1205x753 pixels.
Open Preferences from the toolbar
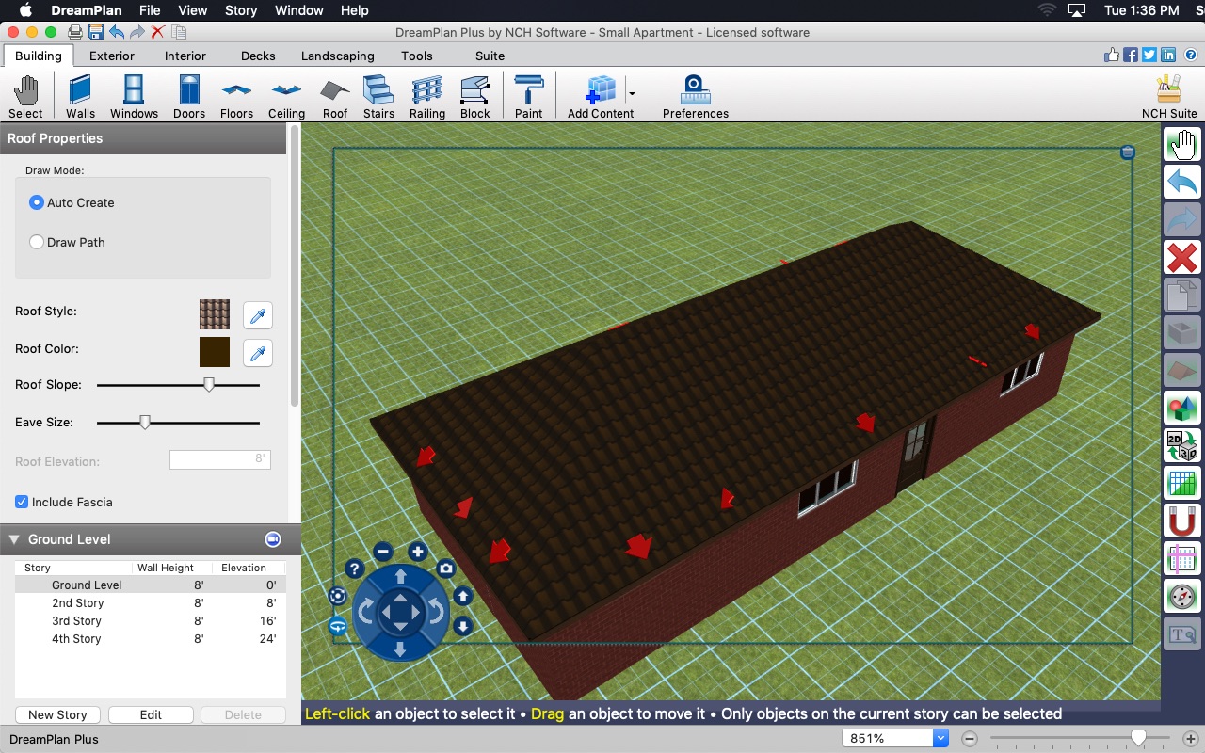695,97
